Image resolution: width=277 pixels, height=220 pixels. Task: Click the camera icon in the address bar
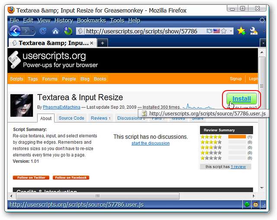[x=209, y=31]
